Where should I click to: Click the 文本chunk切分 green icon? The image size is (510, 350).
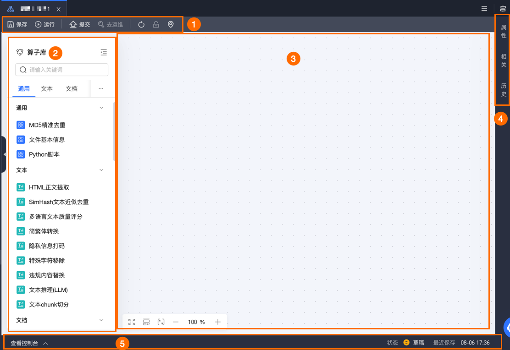click(21, 304)
